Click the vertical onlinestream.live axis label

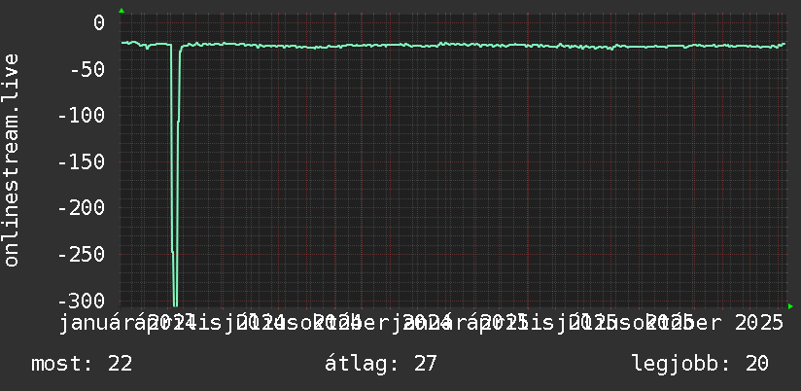coord(11,160)
